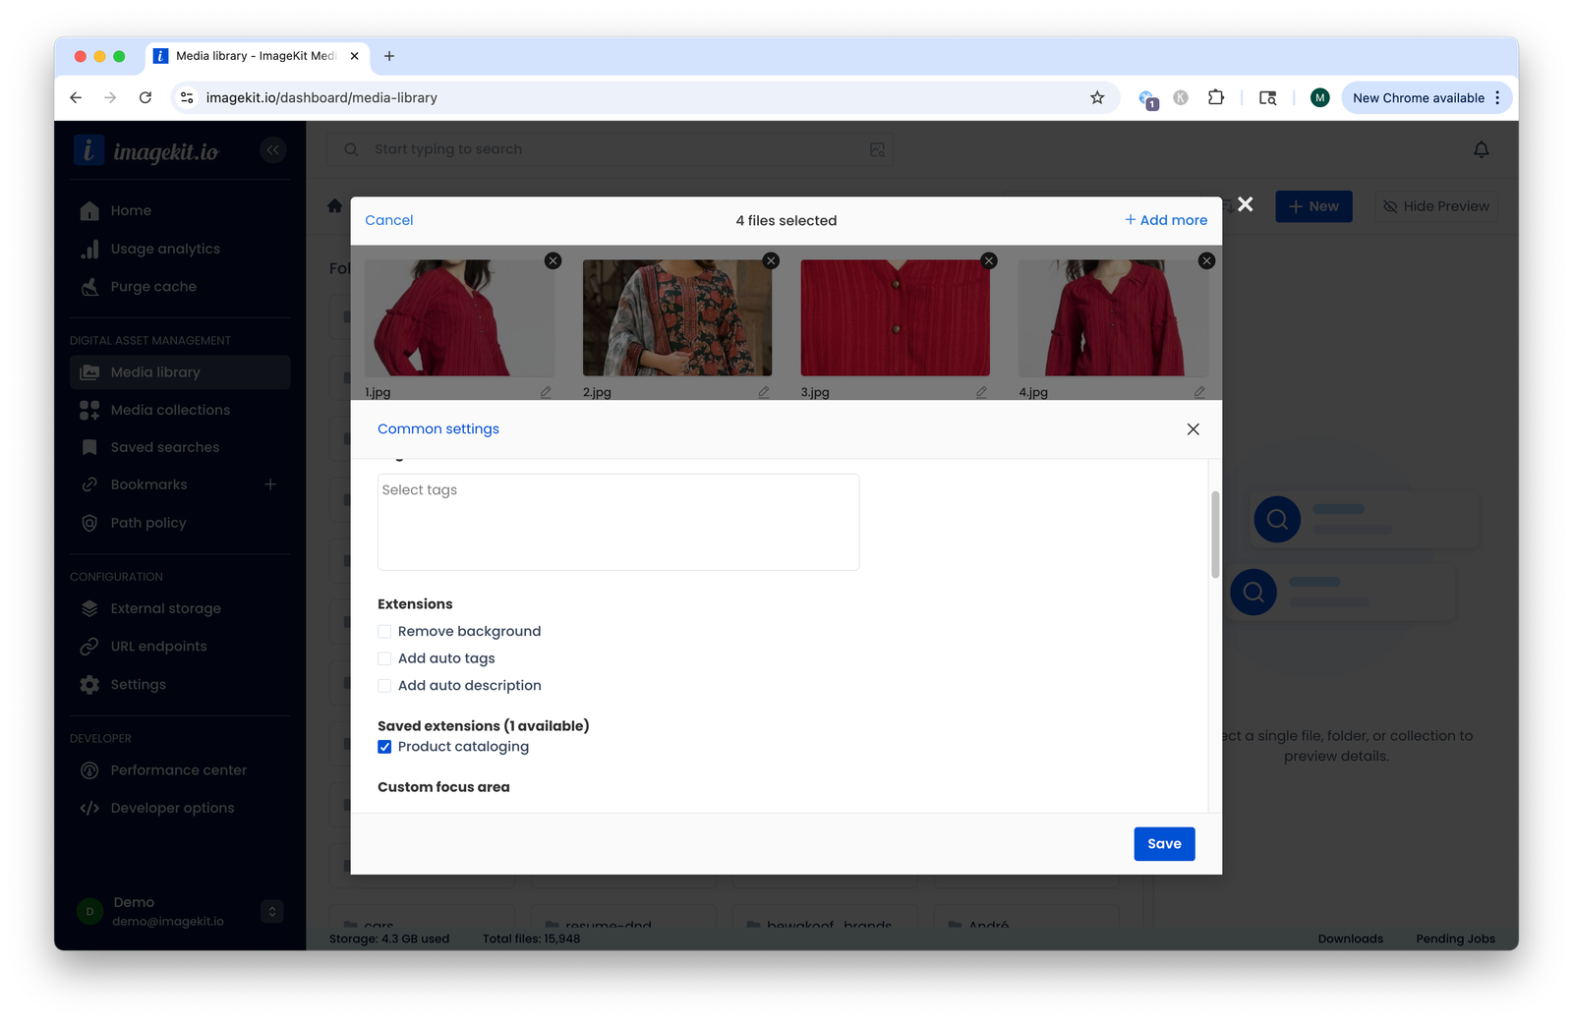Screen dimensions: 1573x1022
Task: Close the upload dialog with the white X
Action: (1246, 204)
